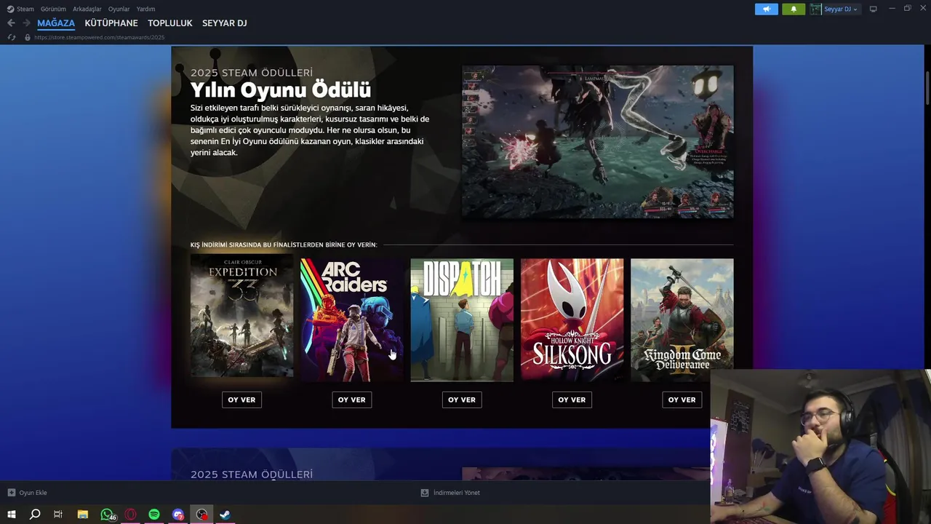This screenshot has height=524, width=931.
Task: Click the downloads arrow icon
Action: (425, 493)
